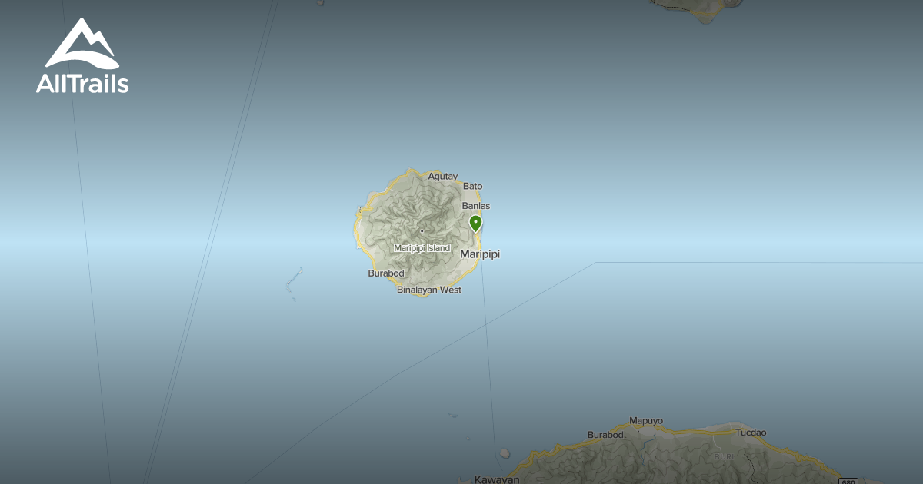This screenshot has height=484, width=923.
Task: Click the Burabod label on Maripipi Island
Action: [385, 273]
